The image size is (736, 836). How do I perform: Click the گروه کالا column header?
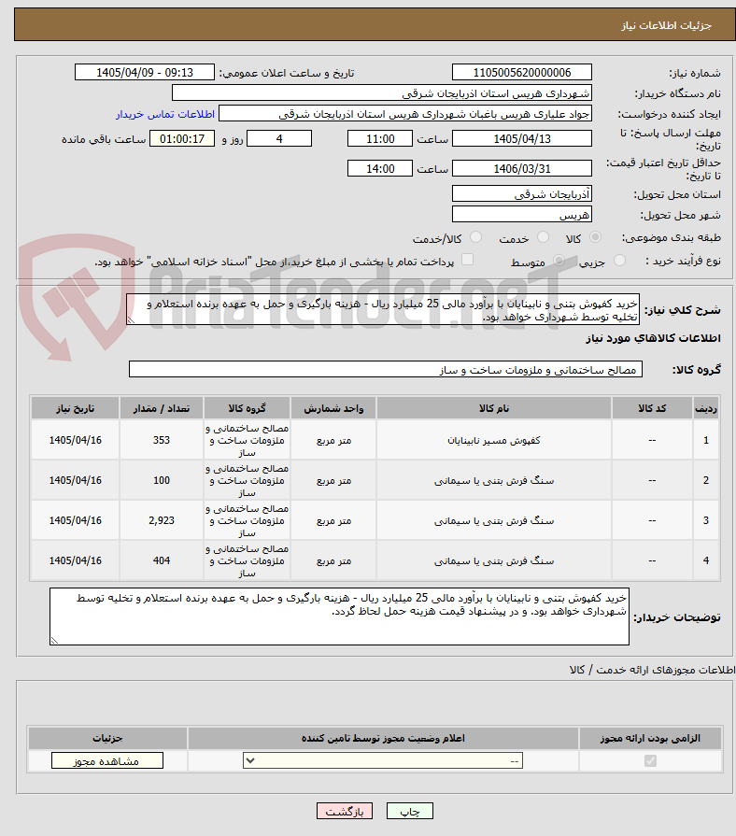247,408
